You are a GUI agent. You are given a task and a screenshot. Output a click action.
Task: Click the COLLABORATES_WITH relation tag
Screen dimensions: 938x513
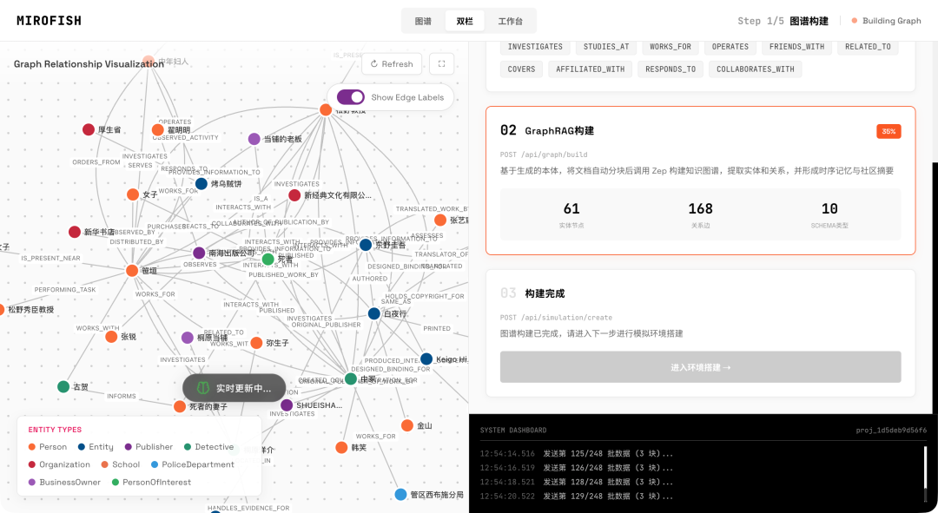coord(755,69)
